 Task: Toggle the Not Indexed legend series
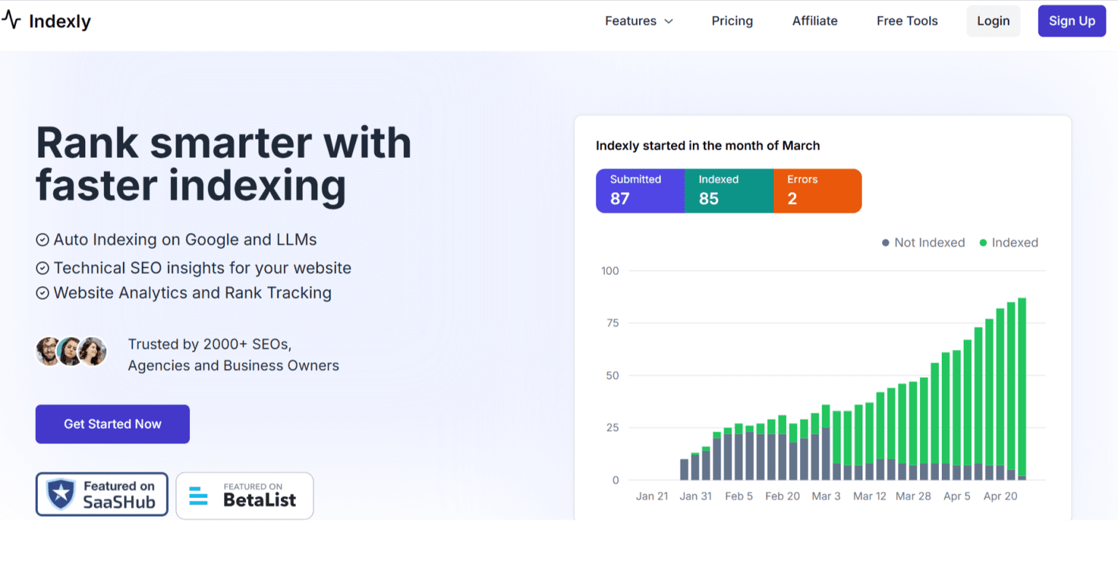923,243
